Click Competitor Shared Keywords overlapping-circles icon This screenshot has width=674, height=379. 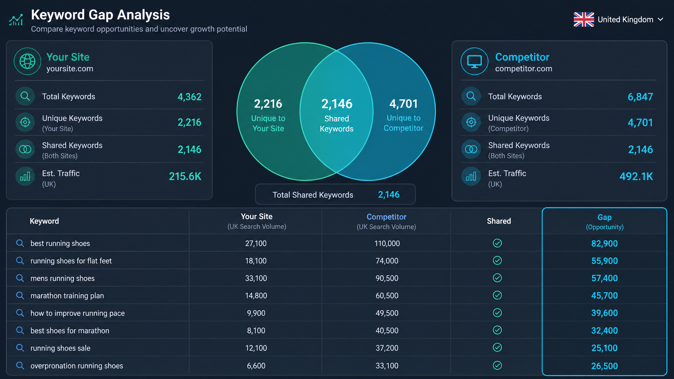(x=471, y=149)
